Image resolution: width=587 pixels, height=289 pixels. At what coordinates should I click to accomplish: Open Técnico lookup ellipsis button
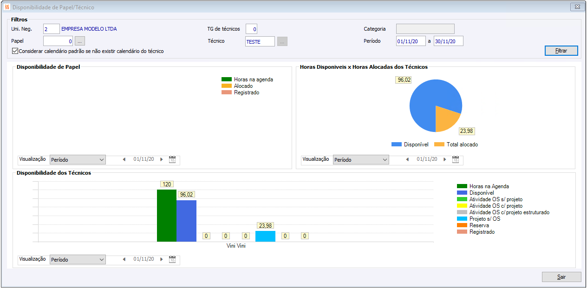click(x=282, y=41)
